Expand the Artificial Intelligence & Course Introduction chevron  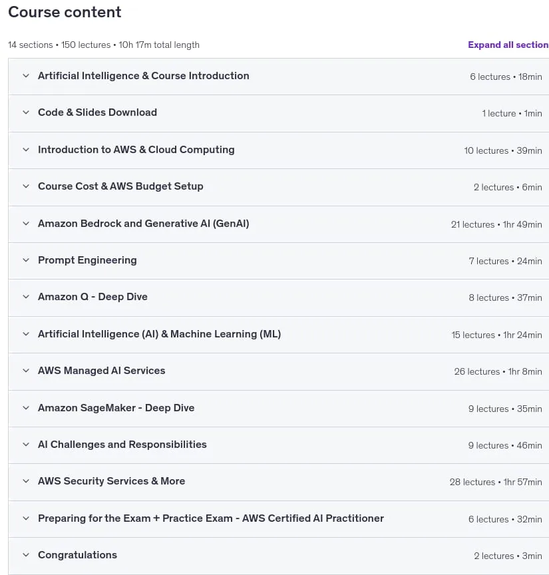[26, 76]
